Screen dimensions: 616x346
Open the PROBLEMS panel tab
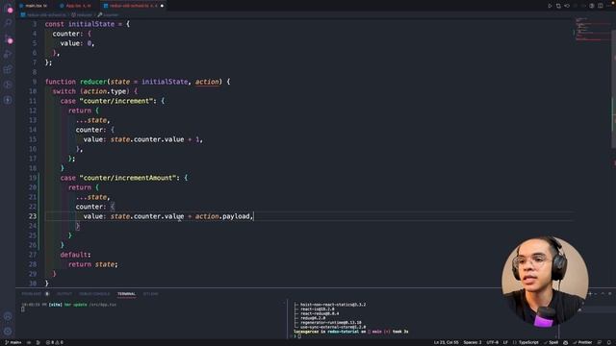[32, 294]
